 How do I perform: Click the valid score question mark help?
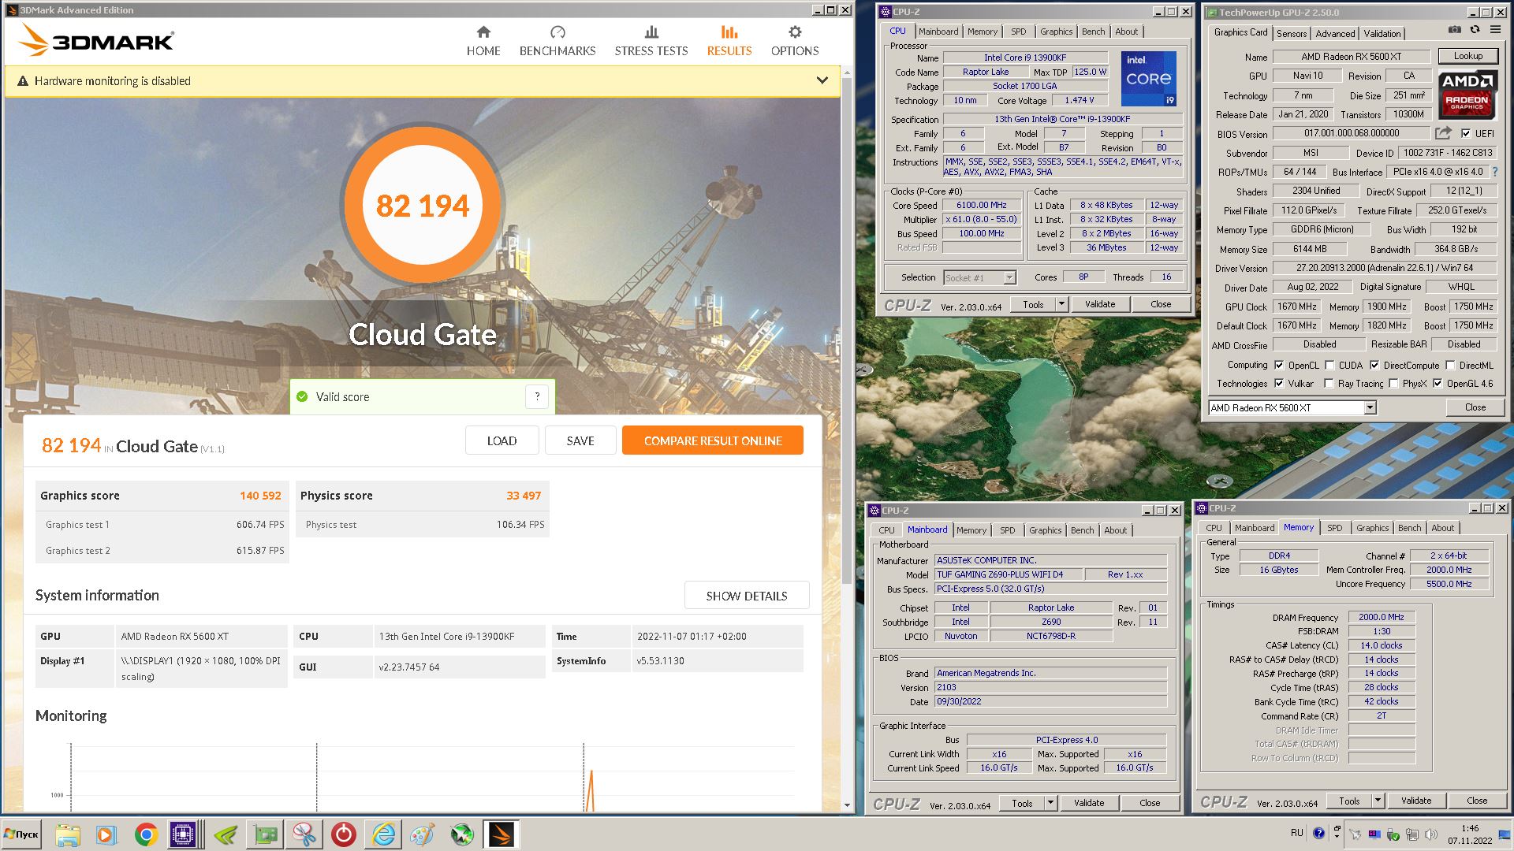tap(537, 396)
